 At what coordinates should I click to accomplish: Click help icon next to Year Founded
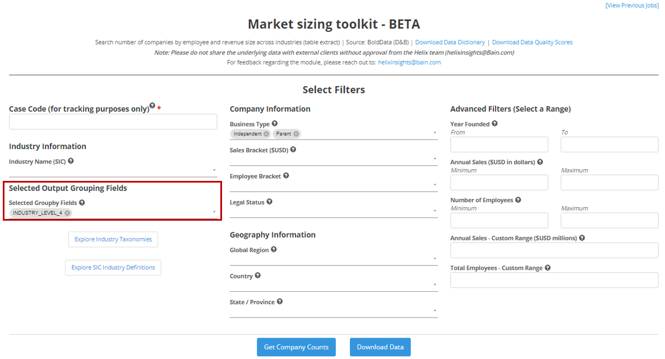495,124
